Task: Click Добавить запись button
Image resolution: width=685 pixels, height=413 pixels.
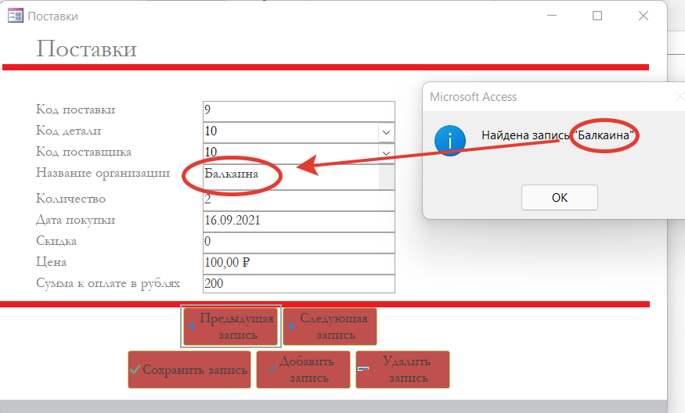Action: coord(303,370)
